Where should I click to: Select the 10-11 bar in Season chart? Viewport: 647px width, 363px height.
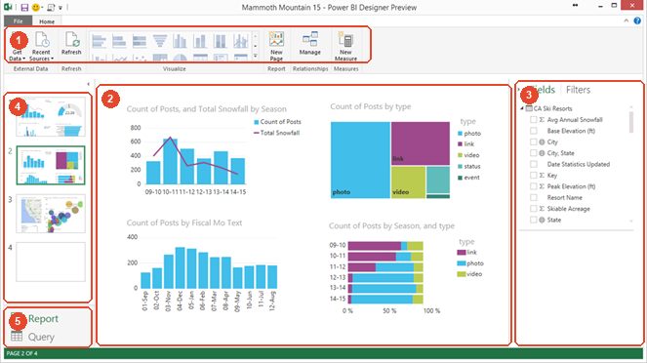(x=170, y=161)
